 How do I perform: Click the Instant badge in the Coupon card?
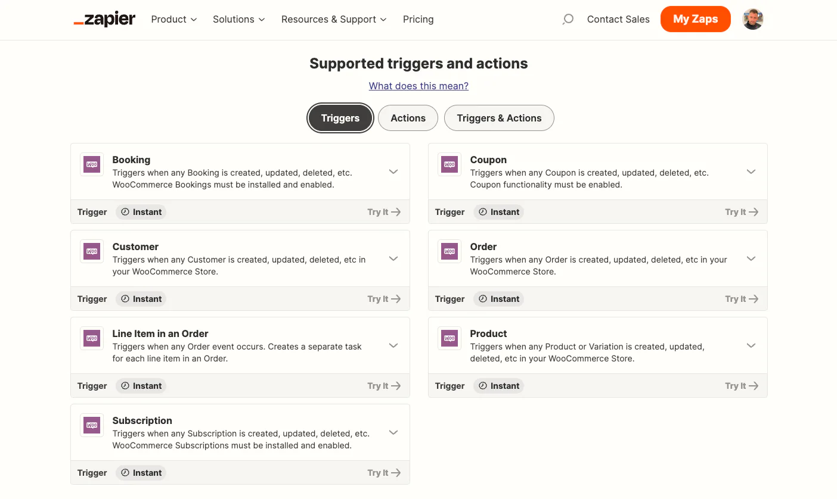[498, 212]
